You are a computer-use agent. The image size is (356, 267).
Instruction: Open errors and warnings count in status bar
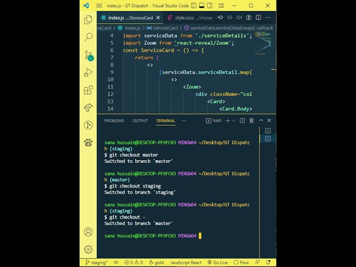[x=133, y=263]
